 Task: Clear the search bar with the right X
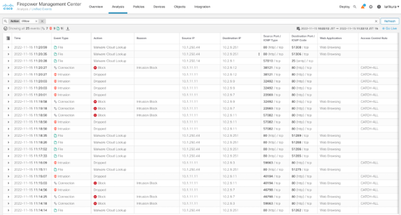[x=376, y=21]
